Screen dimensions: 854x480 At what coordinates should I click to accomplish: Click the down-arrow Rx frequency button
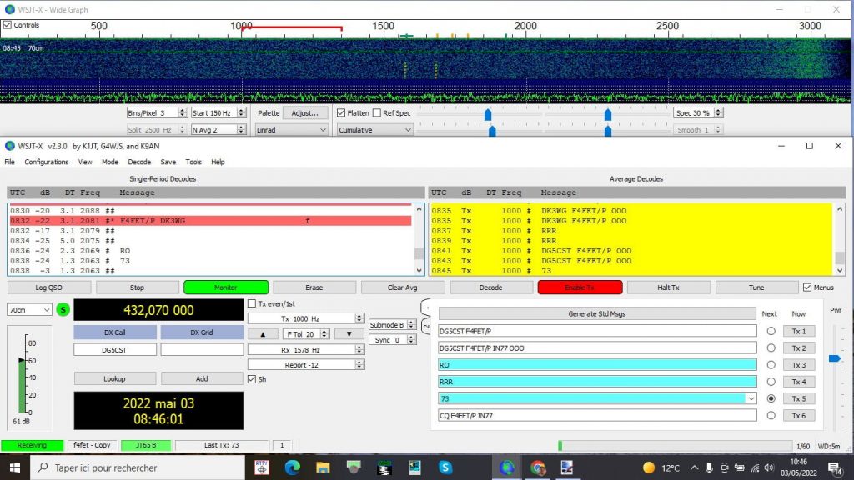pyautogui.click(x=349, y=334)
